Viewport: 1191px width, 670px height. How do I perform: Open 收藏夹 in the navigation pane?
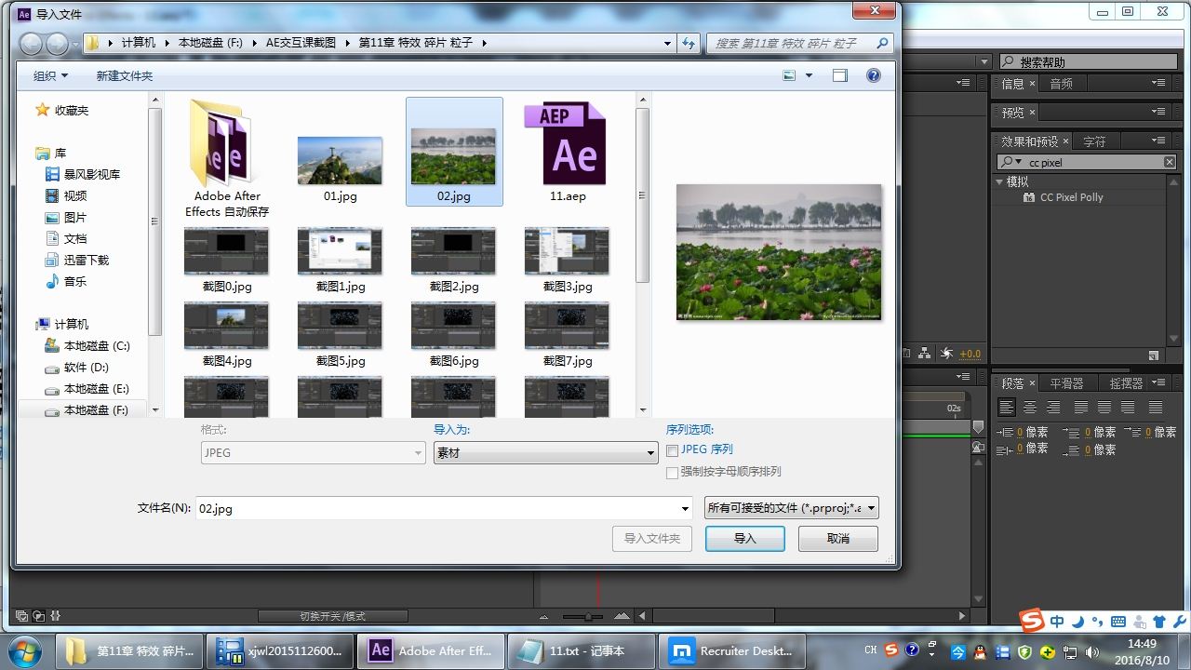coord(61,110)
